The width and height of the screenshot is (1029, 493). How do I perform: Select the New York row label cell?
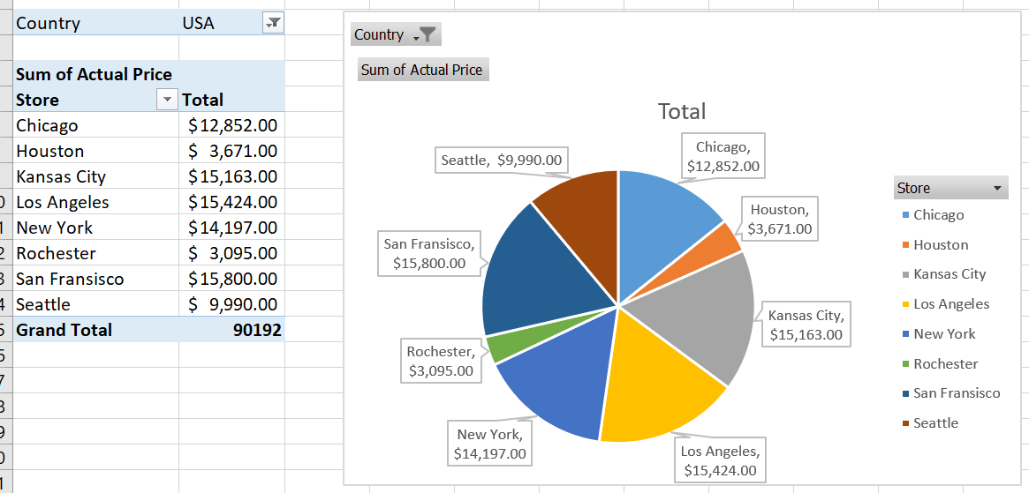(95, 228)
